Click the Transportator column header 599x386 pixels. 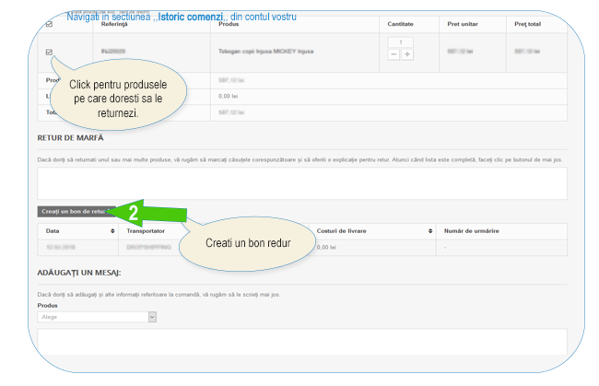click(147, 230)
